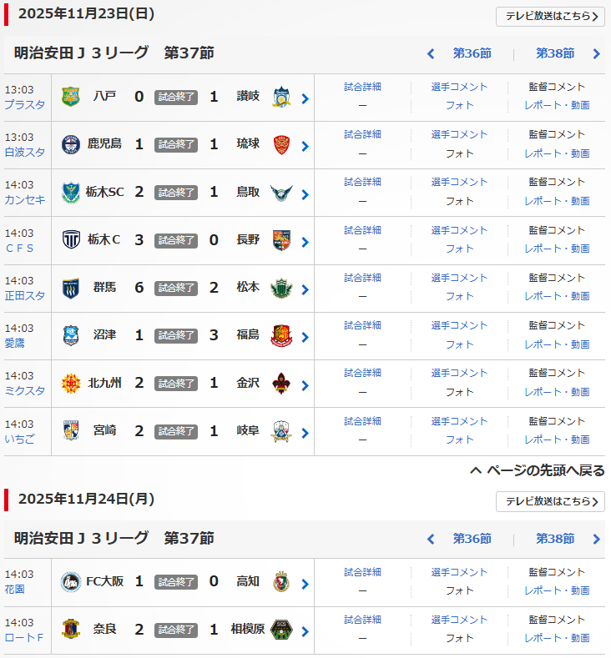Click the Nara (奈良) team crest icon
The width and height of the screenshot is (611, 658).
pos(71,630)
